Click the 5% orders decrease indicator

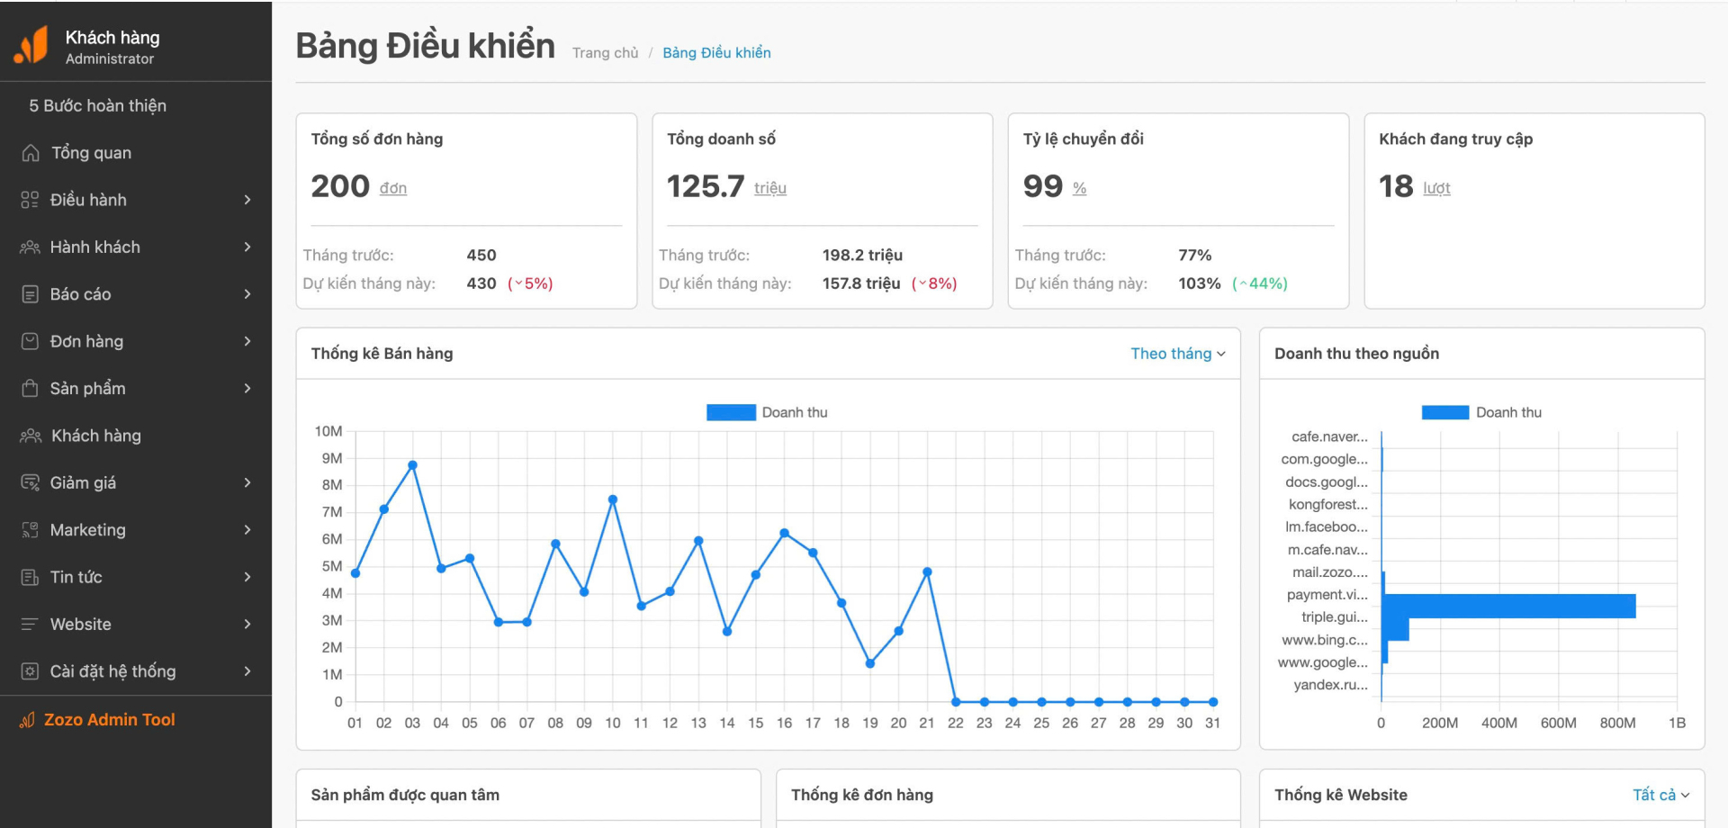point(530,283)
